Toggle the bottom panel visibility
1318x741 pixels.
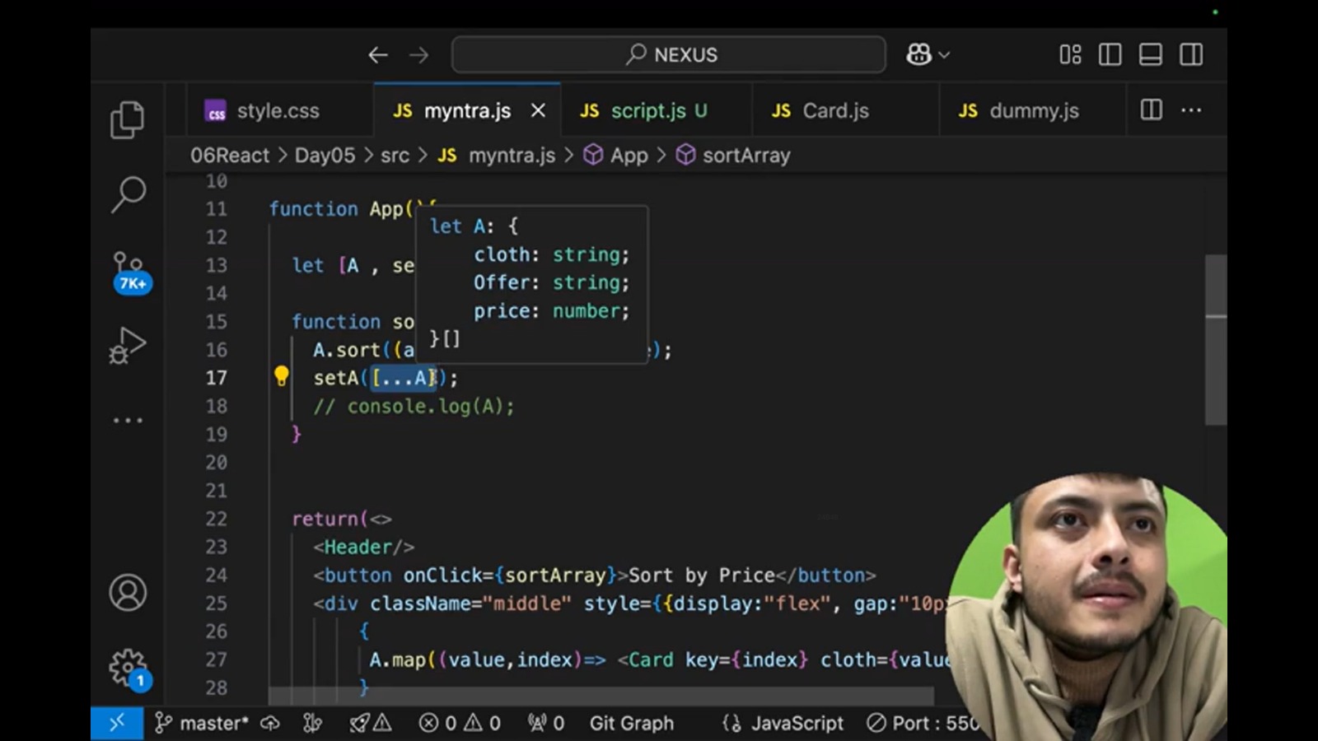click(x=1150, y=55)
